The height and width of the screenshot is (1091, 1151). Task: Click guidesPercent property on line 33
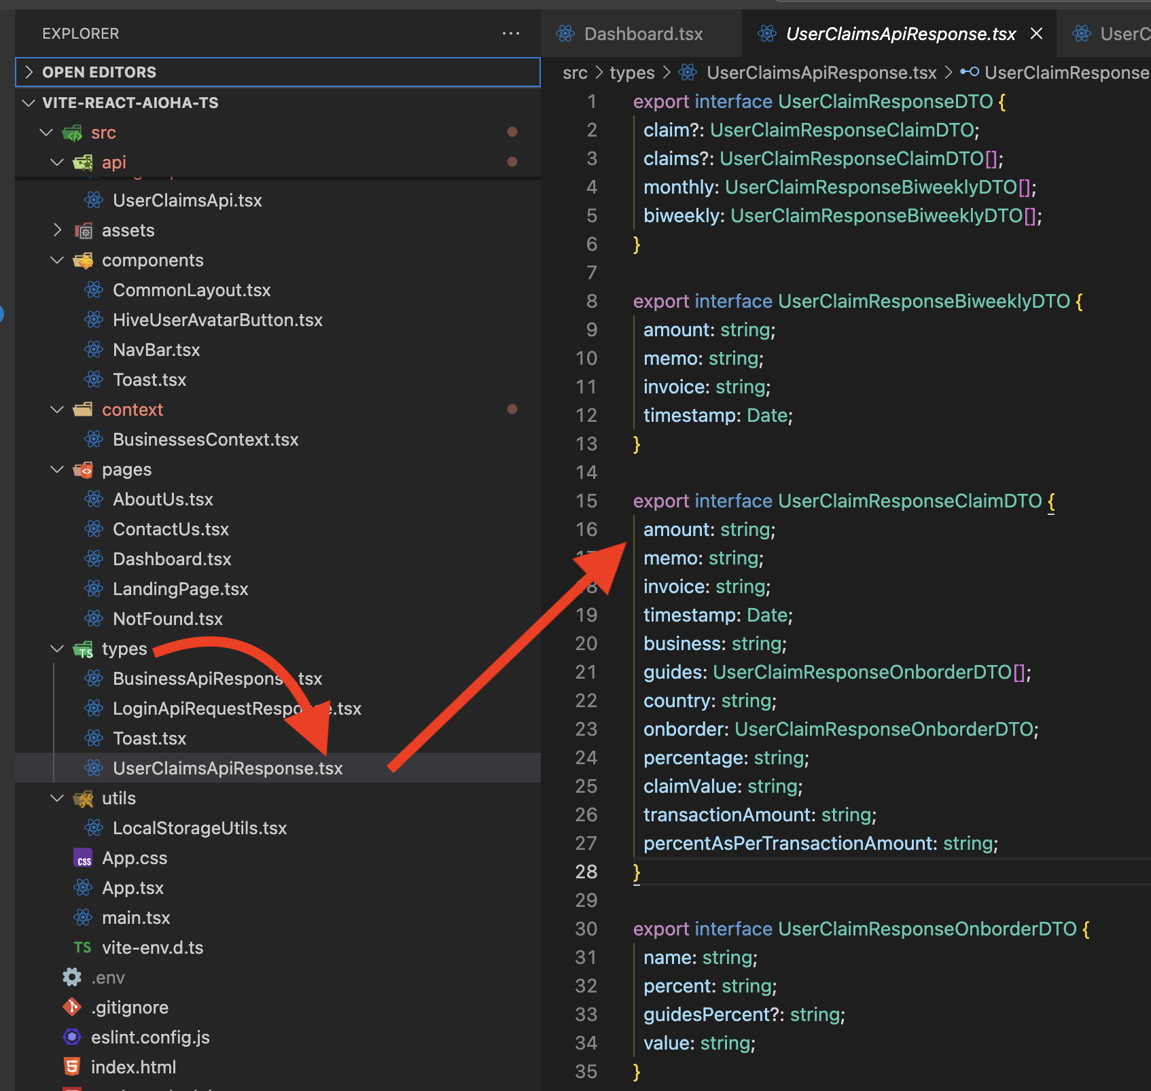coord(707,1015)
